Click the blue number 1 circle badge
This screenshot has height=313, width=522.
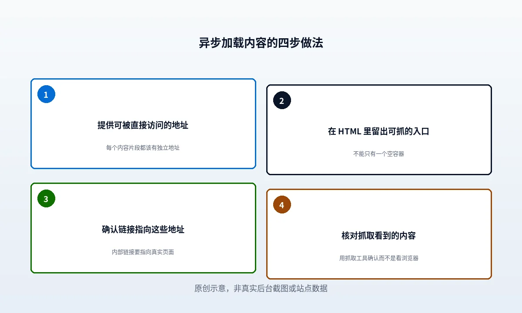point(46,94)
